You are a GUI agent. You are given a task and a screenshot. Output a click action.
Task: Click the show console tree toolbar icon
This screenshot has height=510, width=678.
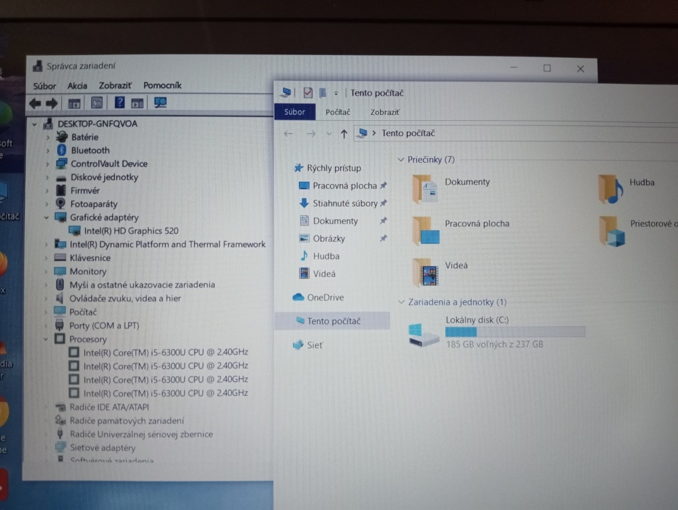[x=74, y=102]
